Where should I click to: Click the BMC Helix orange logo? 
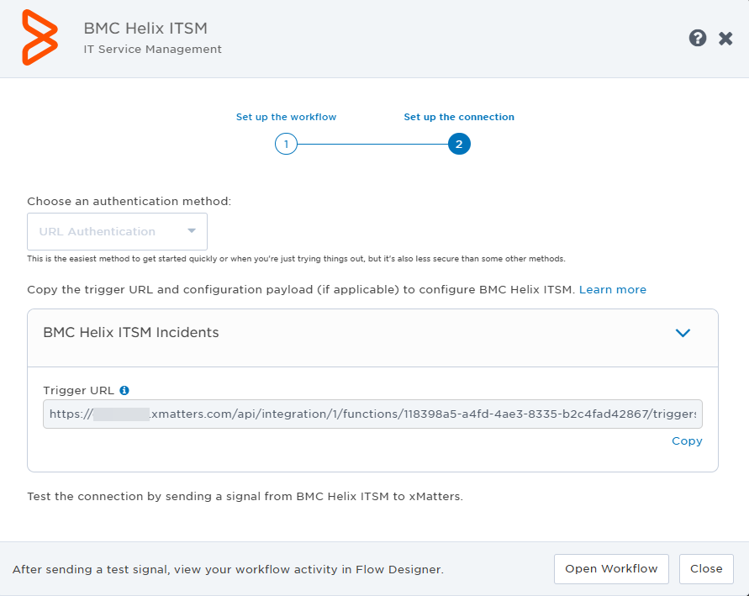tap(40, 37)
